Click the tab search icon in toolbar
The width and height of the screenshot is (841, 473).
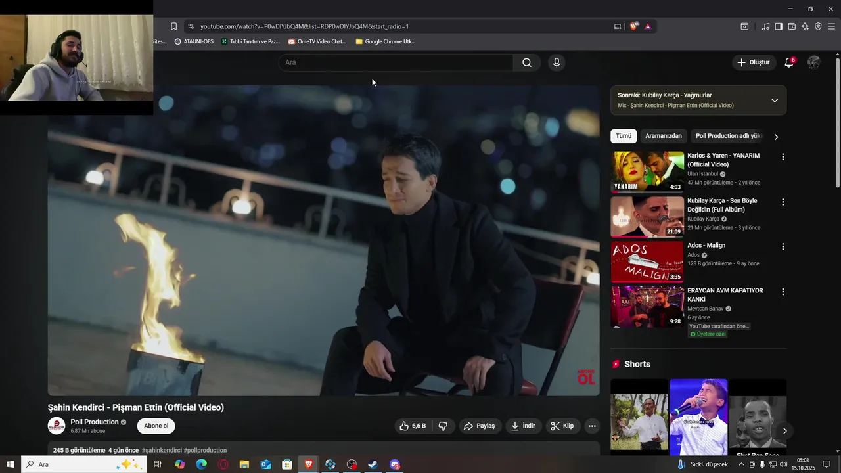[744, 26]
